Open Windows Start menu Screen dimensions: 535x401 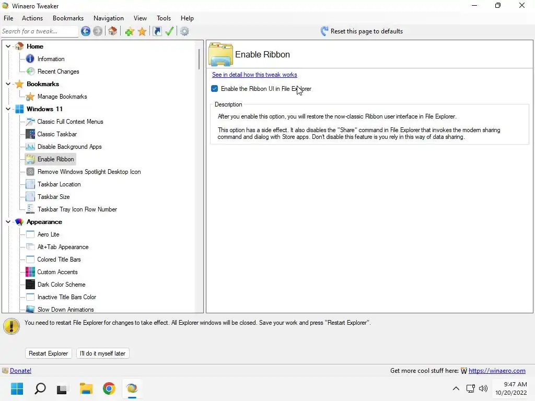(x=17, y=388)
